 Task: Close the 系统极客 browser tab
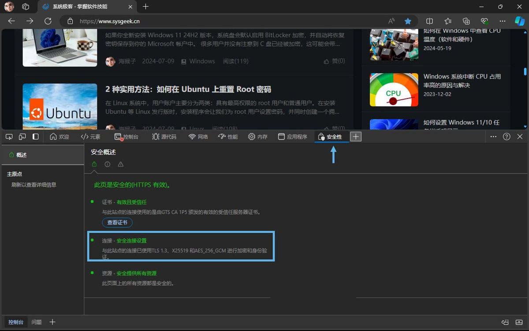pyautogui.click(x=129, y=7)
